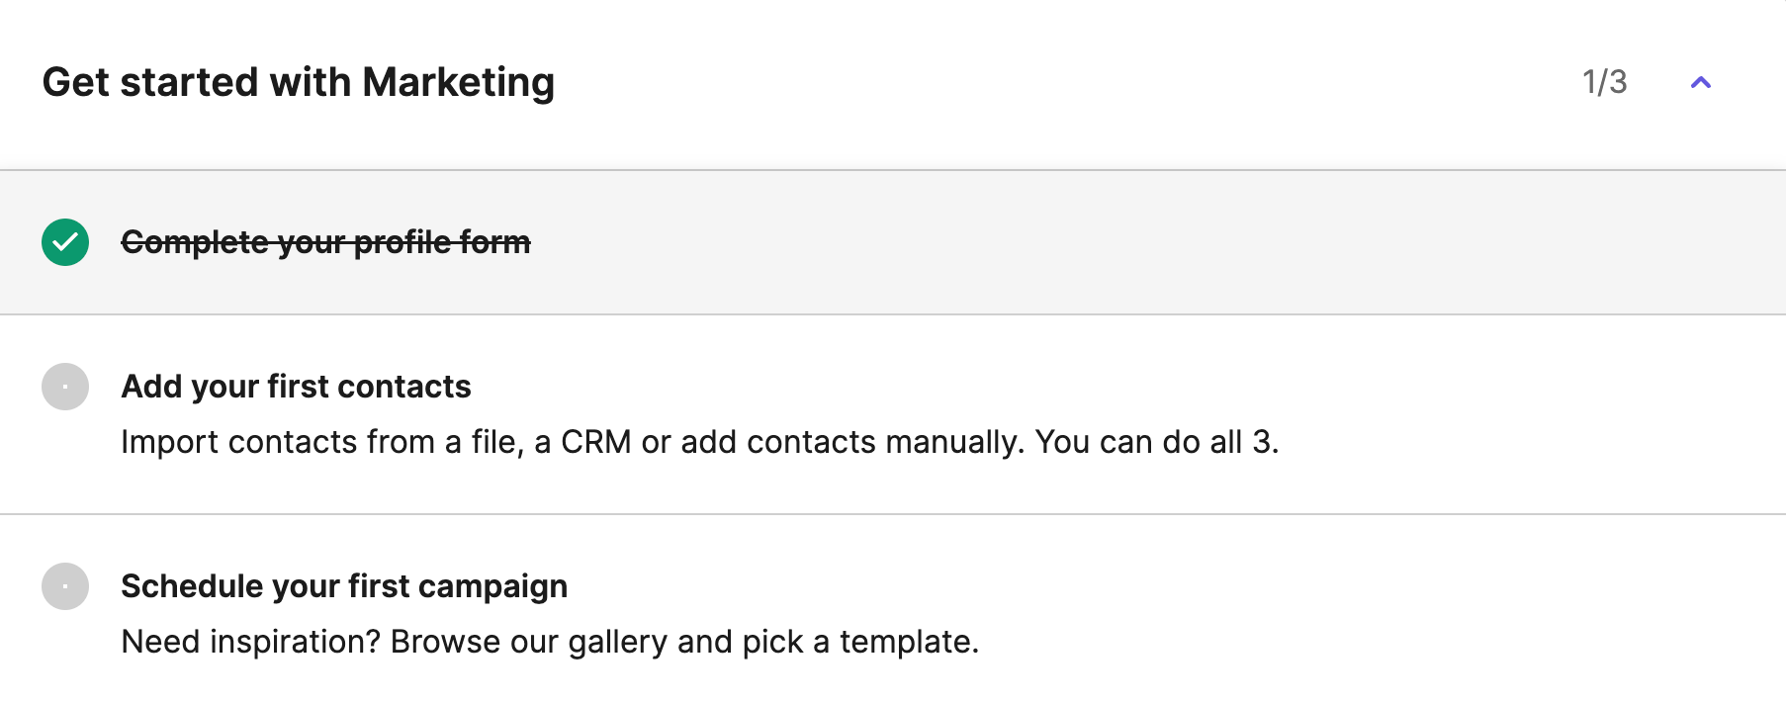Select the Schedule your first campaign row
The width and height of the screenshot is (1786, 704).
(893, 610)
